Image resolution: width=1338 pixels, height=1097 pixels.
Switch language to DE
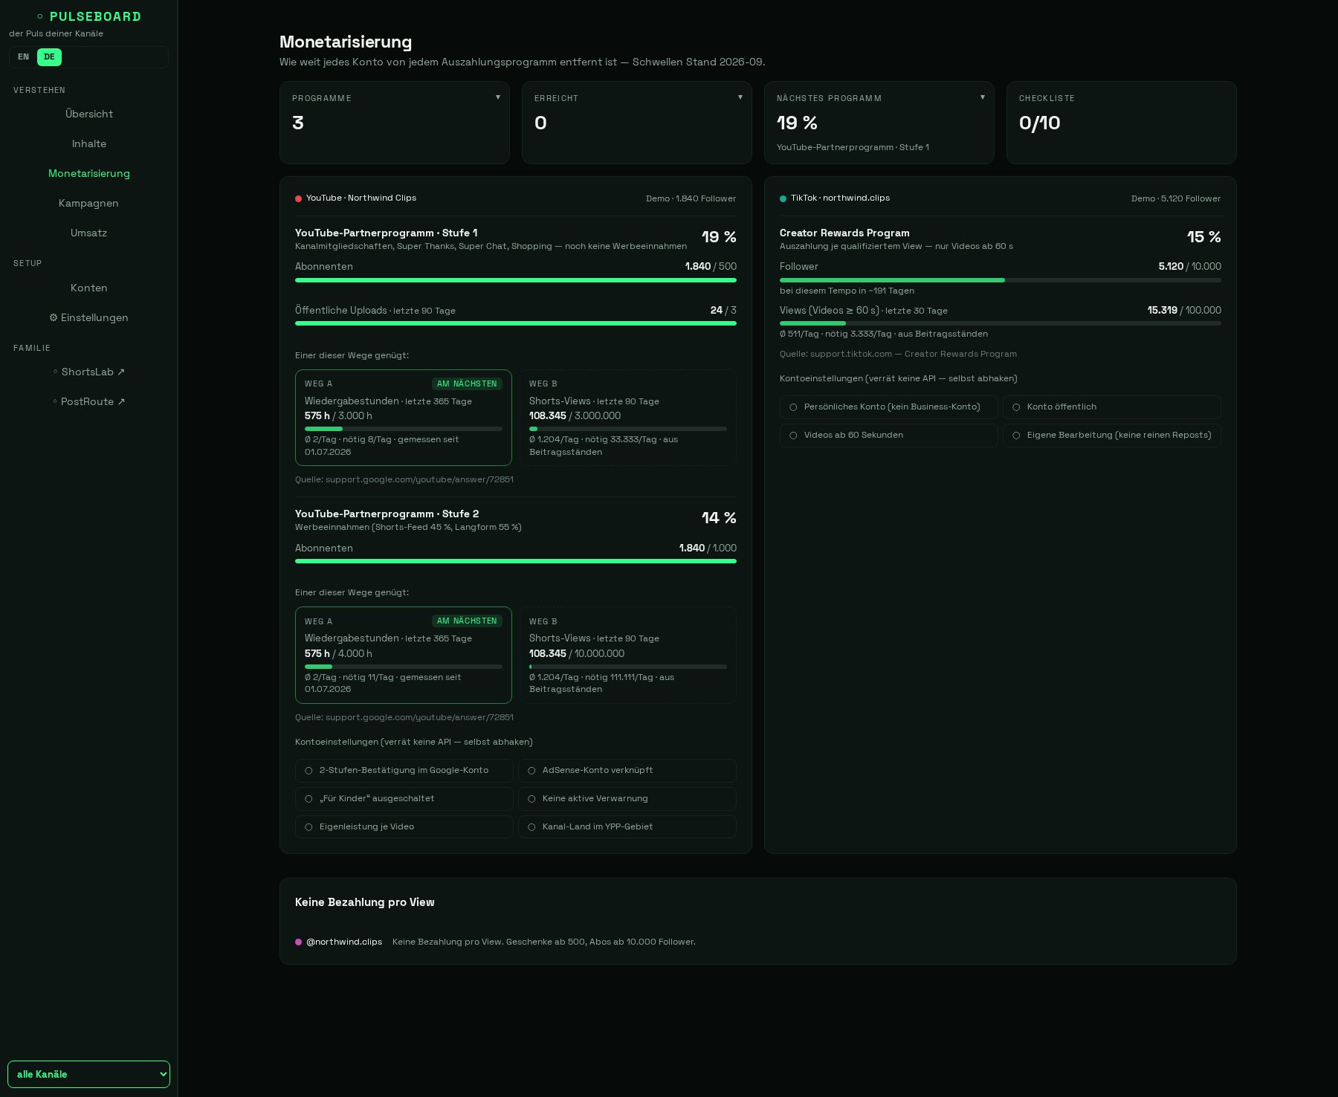click(49, 57)
